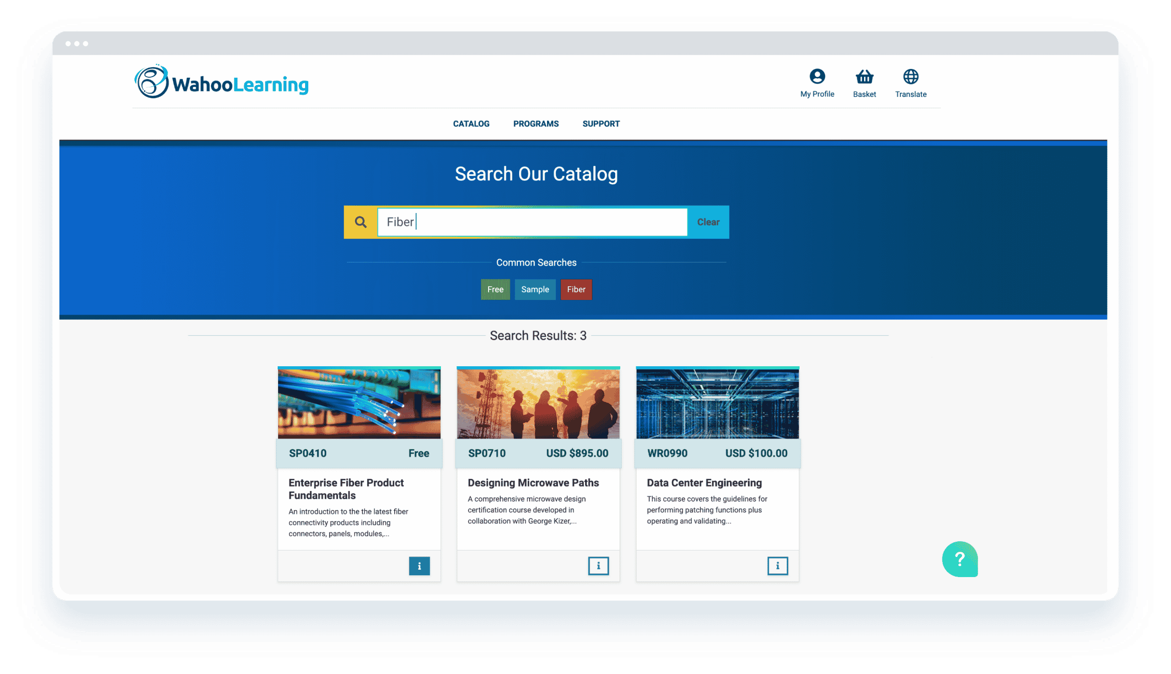Click the Translate globe icon
This screenshot has height=674, width=1171.
[910, 77]
